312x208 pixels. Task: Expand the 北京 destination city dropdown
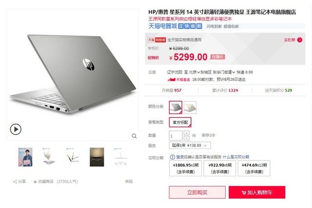(194, 72)
